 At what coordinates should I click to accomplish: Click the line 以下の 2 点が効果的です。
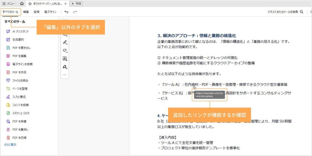pos(177,47)
